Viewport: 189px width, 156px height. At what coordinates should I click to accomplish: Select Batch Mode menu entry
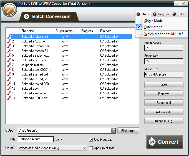point(162,27)
